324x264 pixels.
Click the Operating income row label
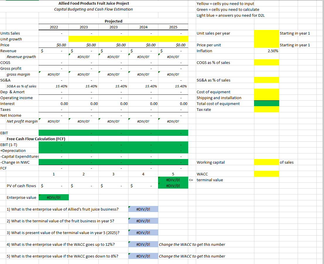pyautogui.click(x=16, y=98)
